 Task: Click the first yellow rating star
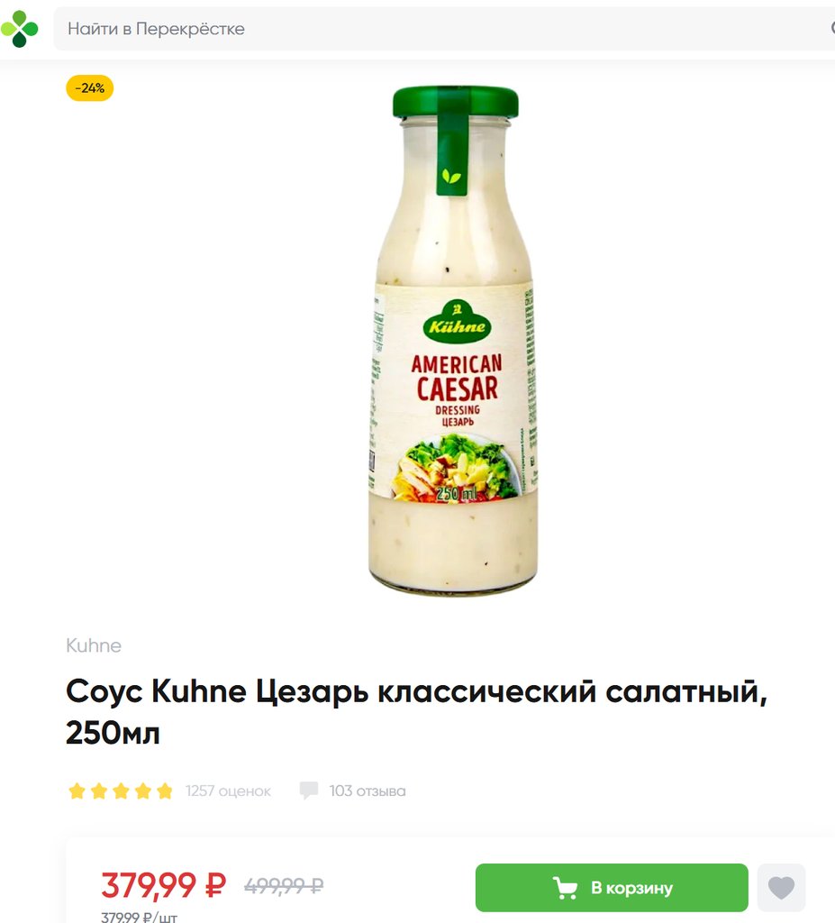point(77,791)
